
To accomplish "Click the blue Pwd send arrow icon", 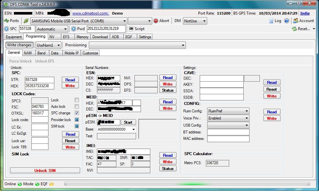I will coord(74,29).
